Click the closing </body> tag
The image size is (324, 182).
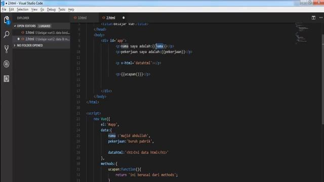[100, 97]
